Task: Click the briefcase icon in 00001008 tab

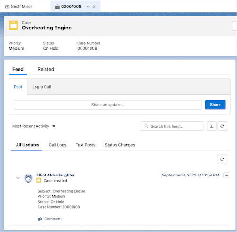Action: coord(57,7)
